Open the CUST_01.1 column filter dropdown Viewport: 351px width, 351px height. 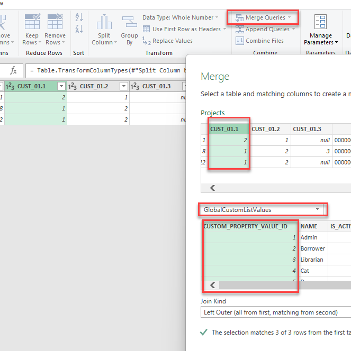click(x=61, y=86)
